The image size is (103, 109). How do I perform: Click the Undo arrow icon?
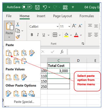pyautogui.click(x=45, y=7)
